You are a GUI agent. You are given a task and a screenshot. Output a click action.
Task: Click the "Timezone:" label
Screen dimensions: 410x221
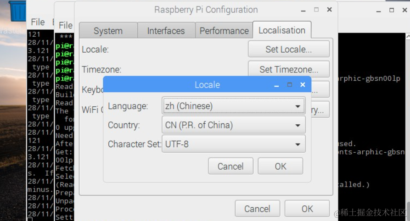[101, 70]
